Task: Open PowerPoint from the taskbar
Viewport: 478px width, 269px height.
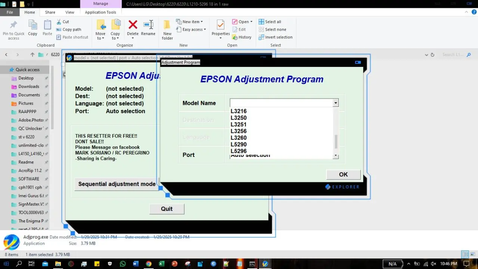Action: (174, 264)
